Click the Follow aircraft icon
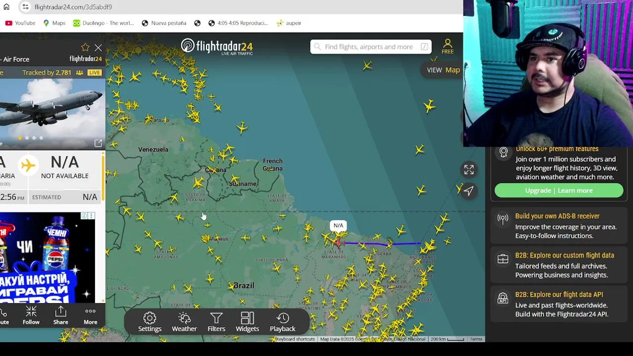 [31, 315]
